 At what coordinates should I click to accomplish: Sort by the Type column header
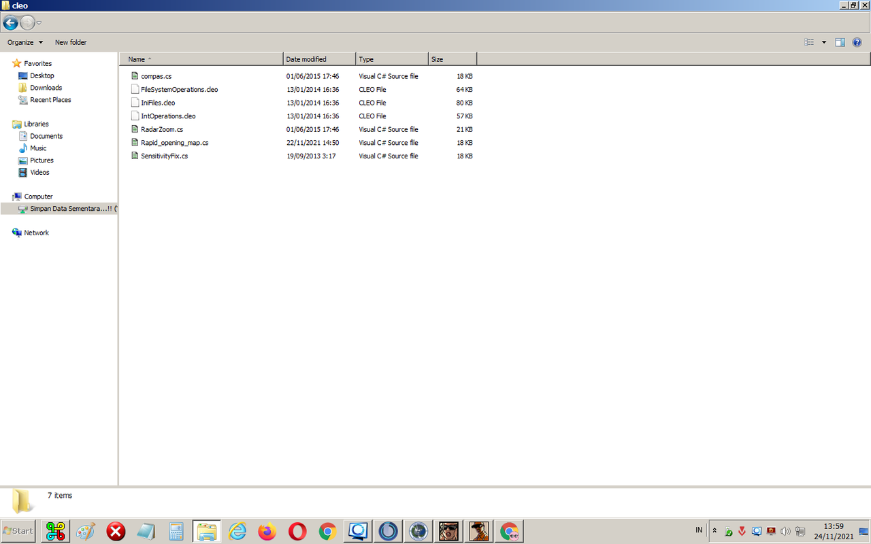[x=392, y=59]
